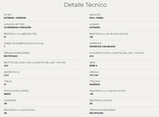
Task: Select the V3 MODERADA VARIACIÓN value
Action: pyautogui.click(x=17, y=27)
